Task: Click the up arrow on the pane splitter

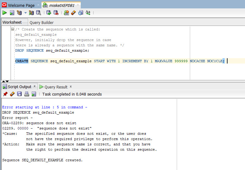Action: pos(3,81)
